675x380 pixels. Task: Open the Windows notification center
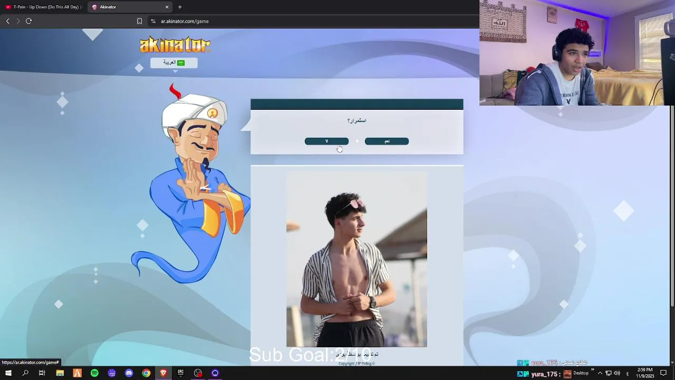[663, 373]
